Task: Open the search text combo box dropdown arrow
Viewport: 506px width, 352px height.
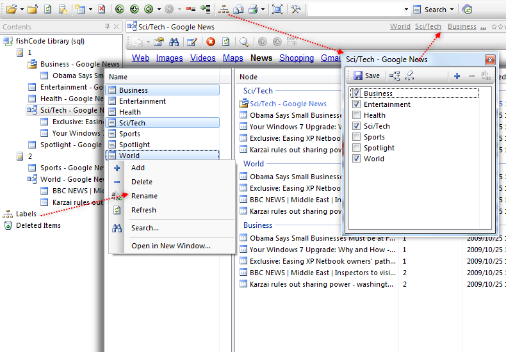Action: (406, 10)
